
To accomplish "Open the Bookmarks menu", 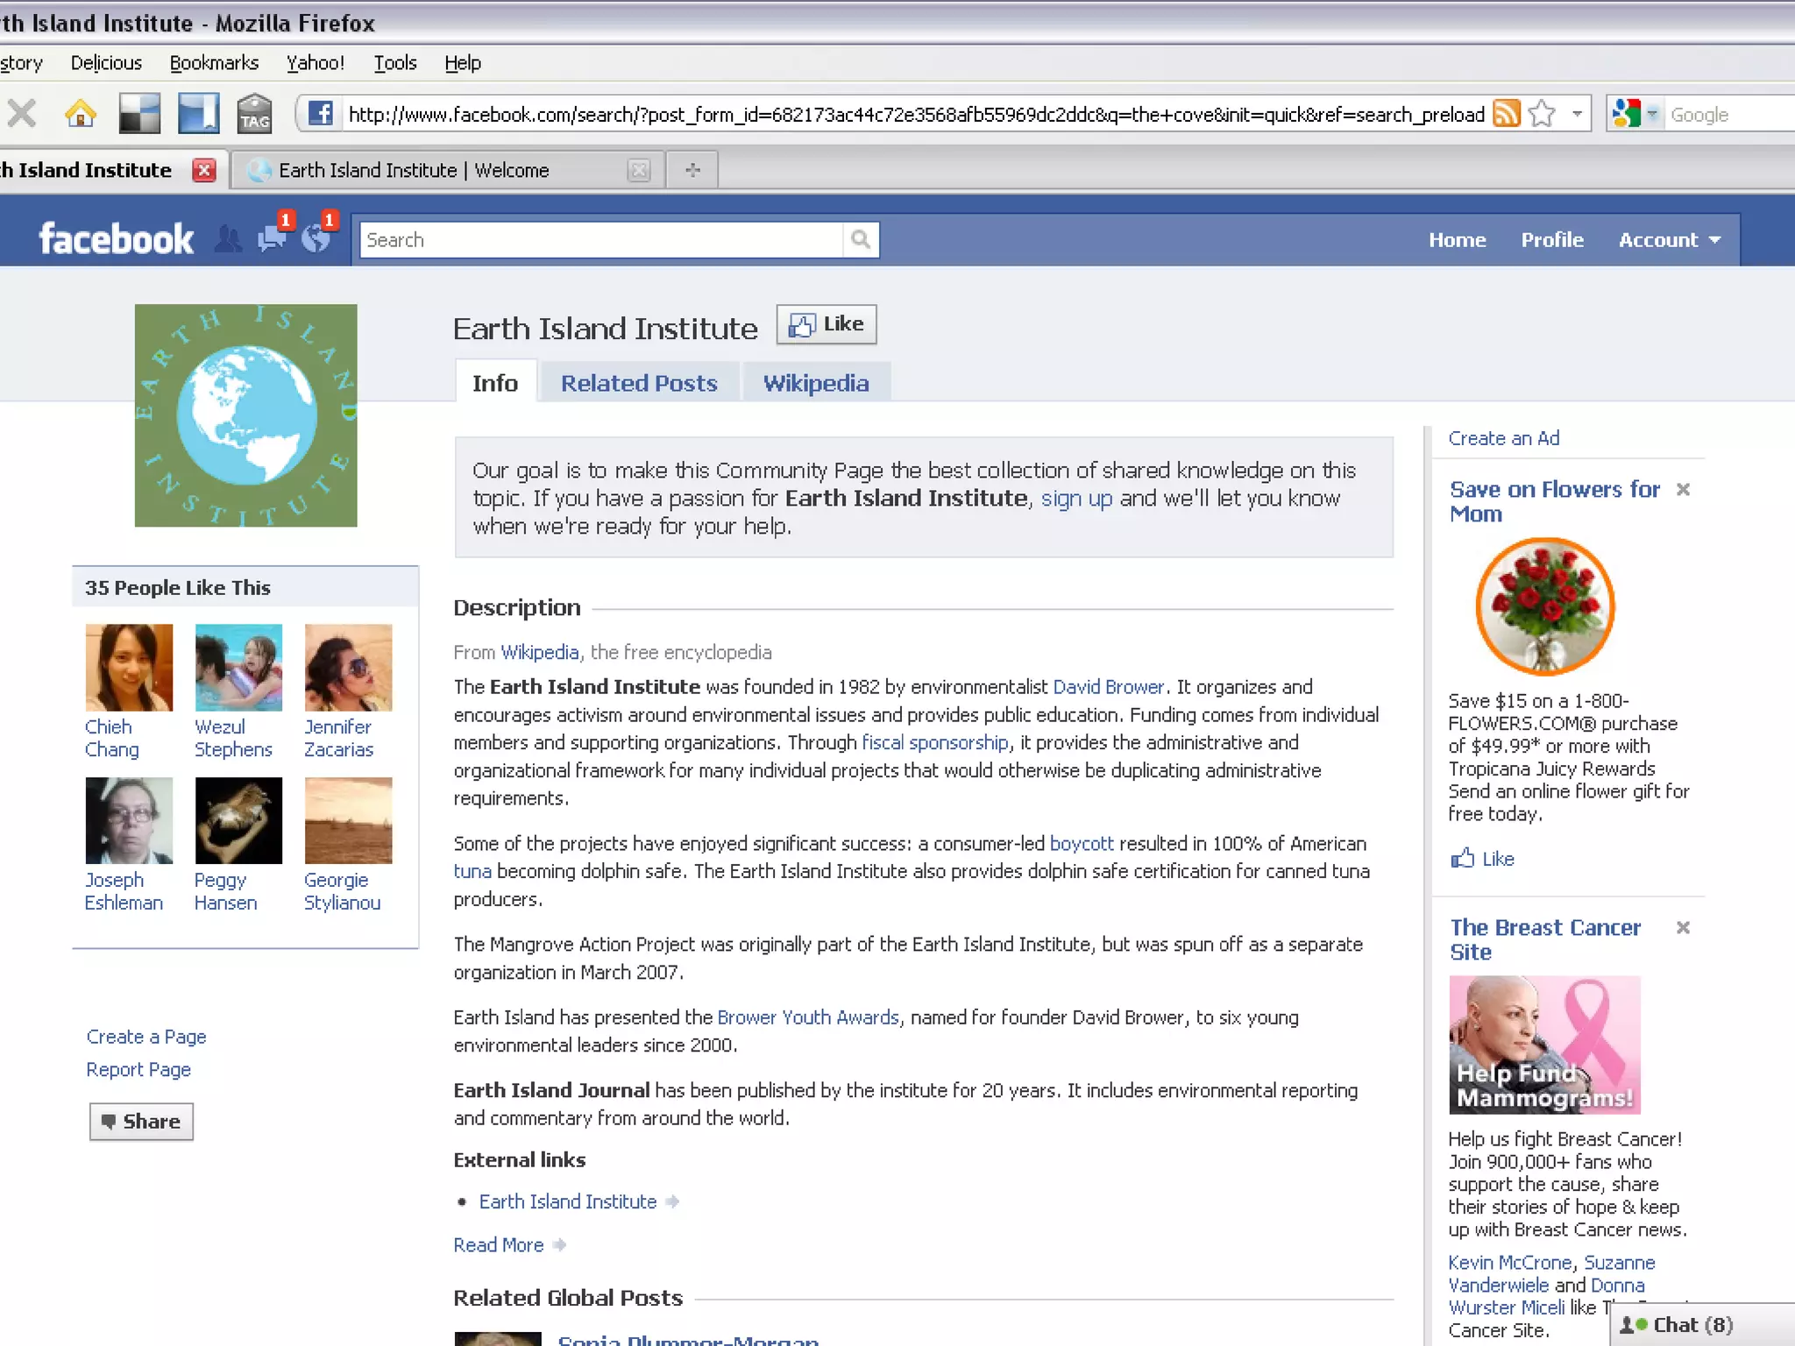I will [x=214, y=63].
